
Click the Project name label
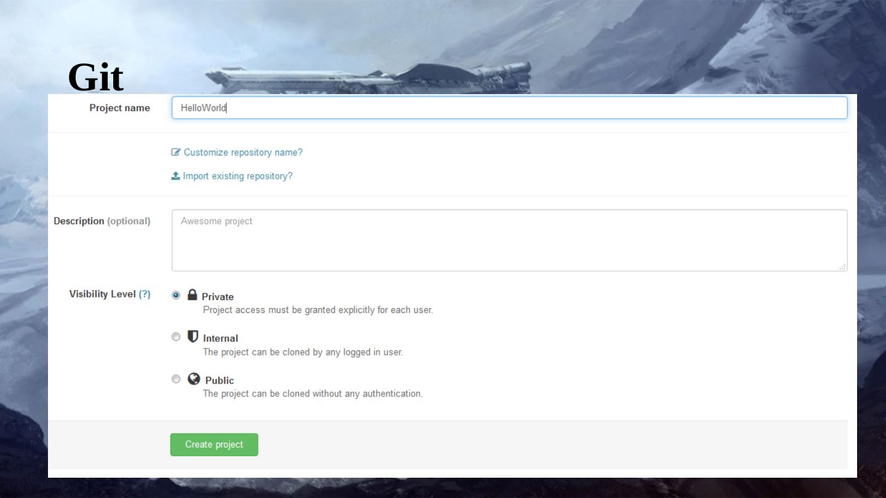(119, 108)
